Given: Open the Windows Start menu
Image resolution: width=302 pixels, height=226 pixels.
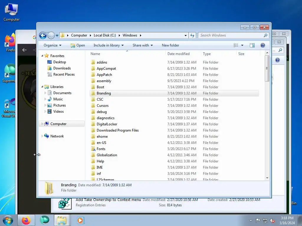Looking at the screenshot, I should pos(8,220).
